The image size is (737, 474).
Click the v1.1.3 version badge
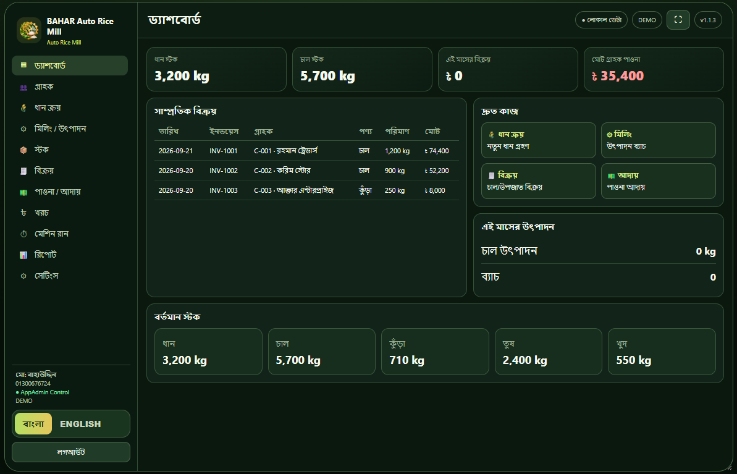[x=708, y=20]
